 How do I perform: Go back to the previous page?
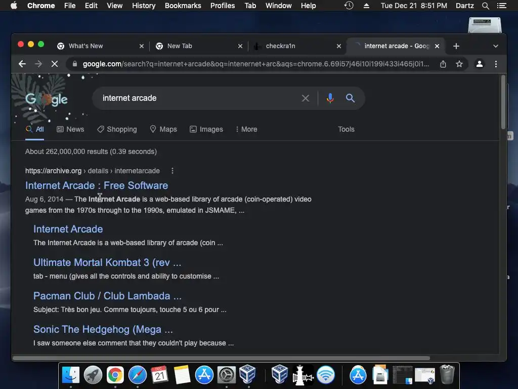click(22, 64)
